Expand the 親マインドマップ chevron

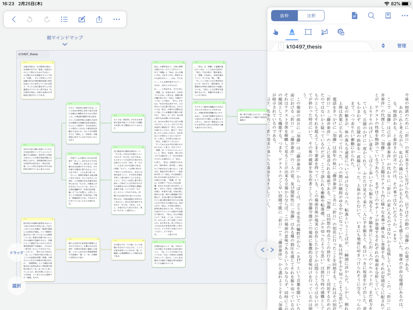coord(65,44)
